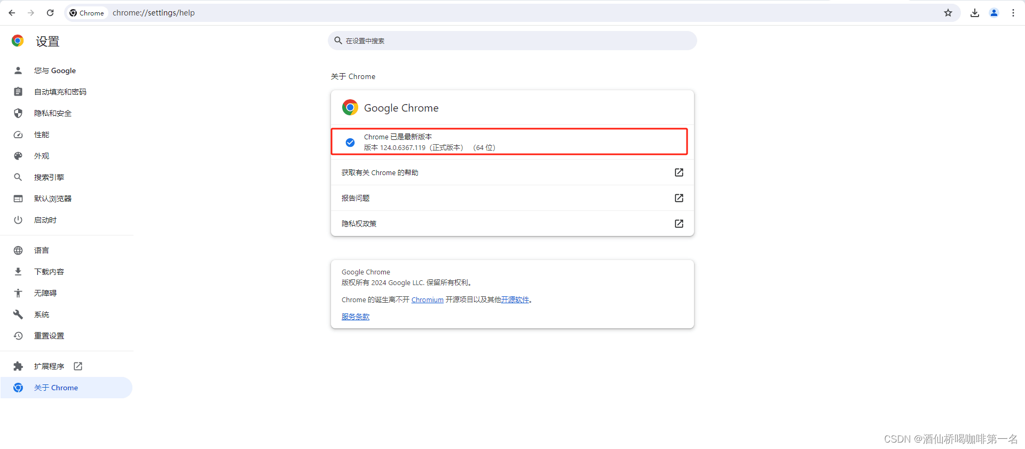This screenshot has width=1025, height=449.
Task: Click the address bar URL
Action: pos(154,13)
